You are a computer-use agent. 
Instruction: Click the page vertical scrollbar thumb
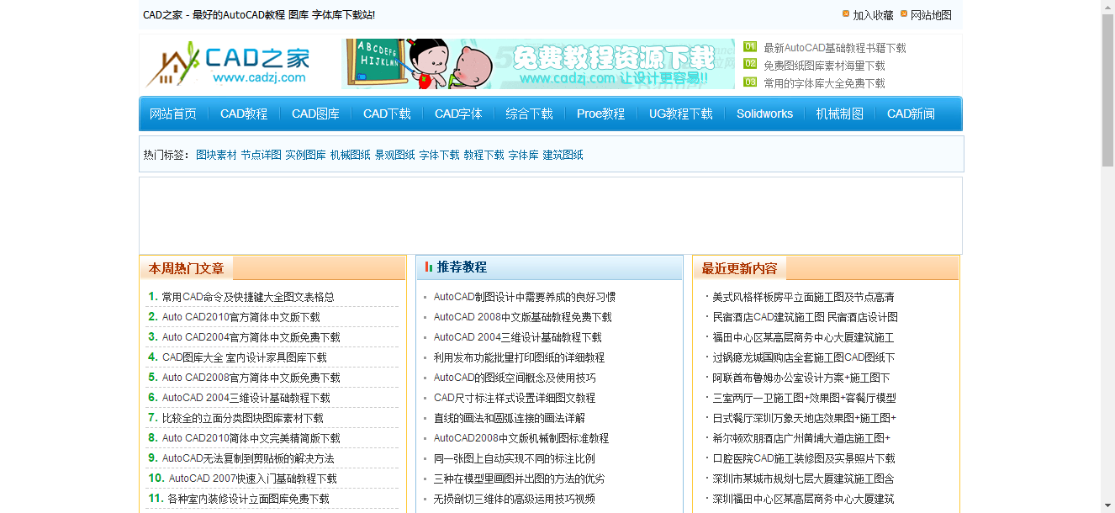pyautogui.click(x=1107, y=88)
